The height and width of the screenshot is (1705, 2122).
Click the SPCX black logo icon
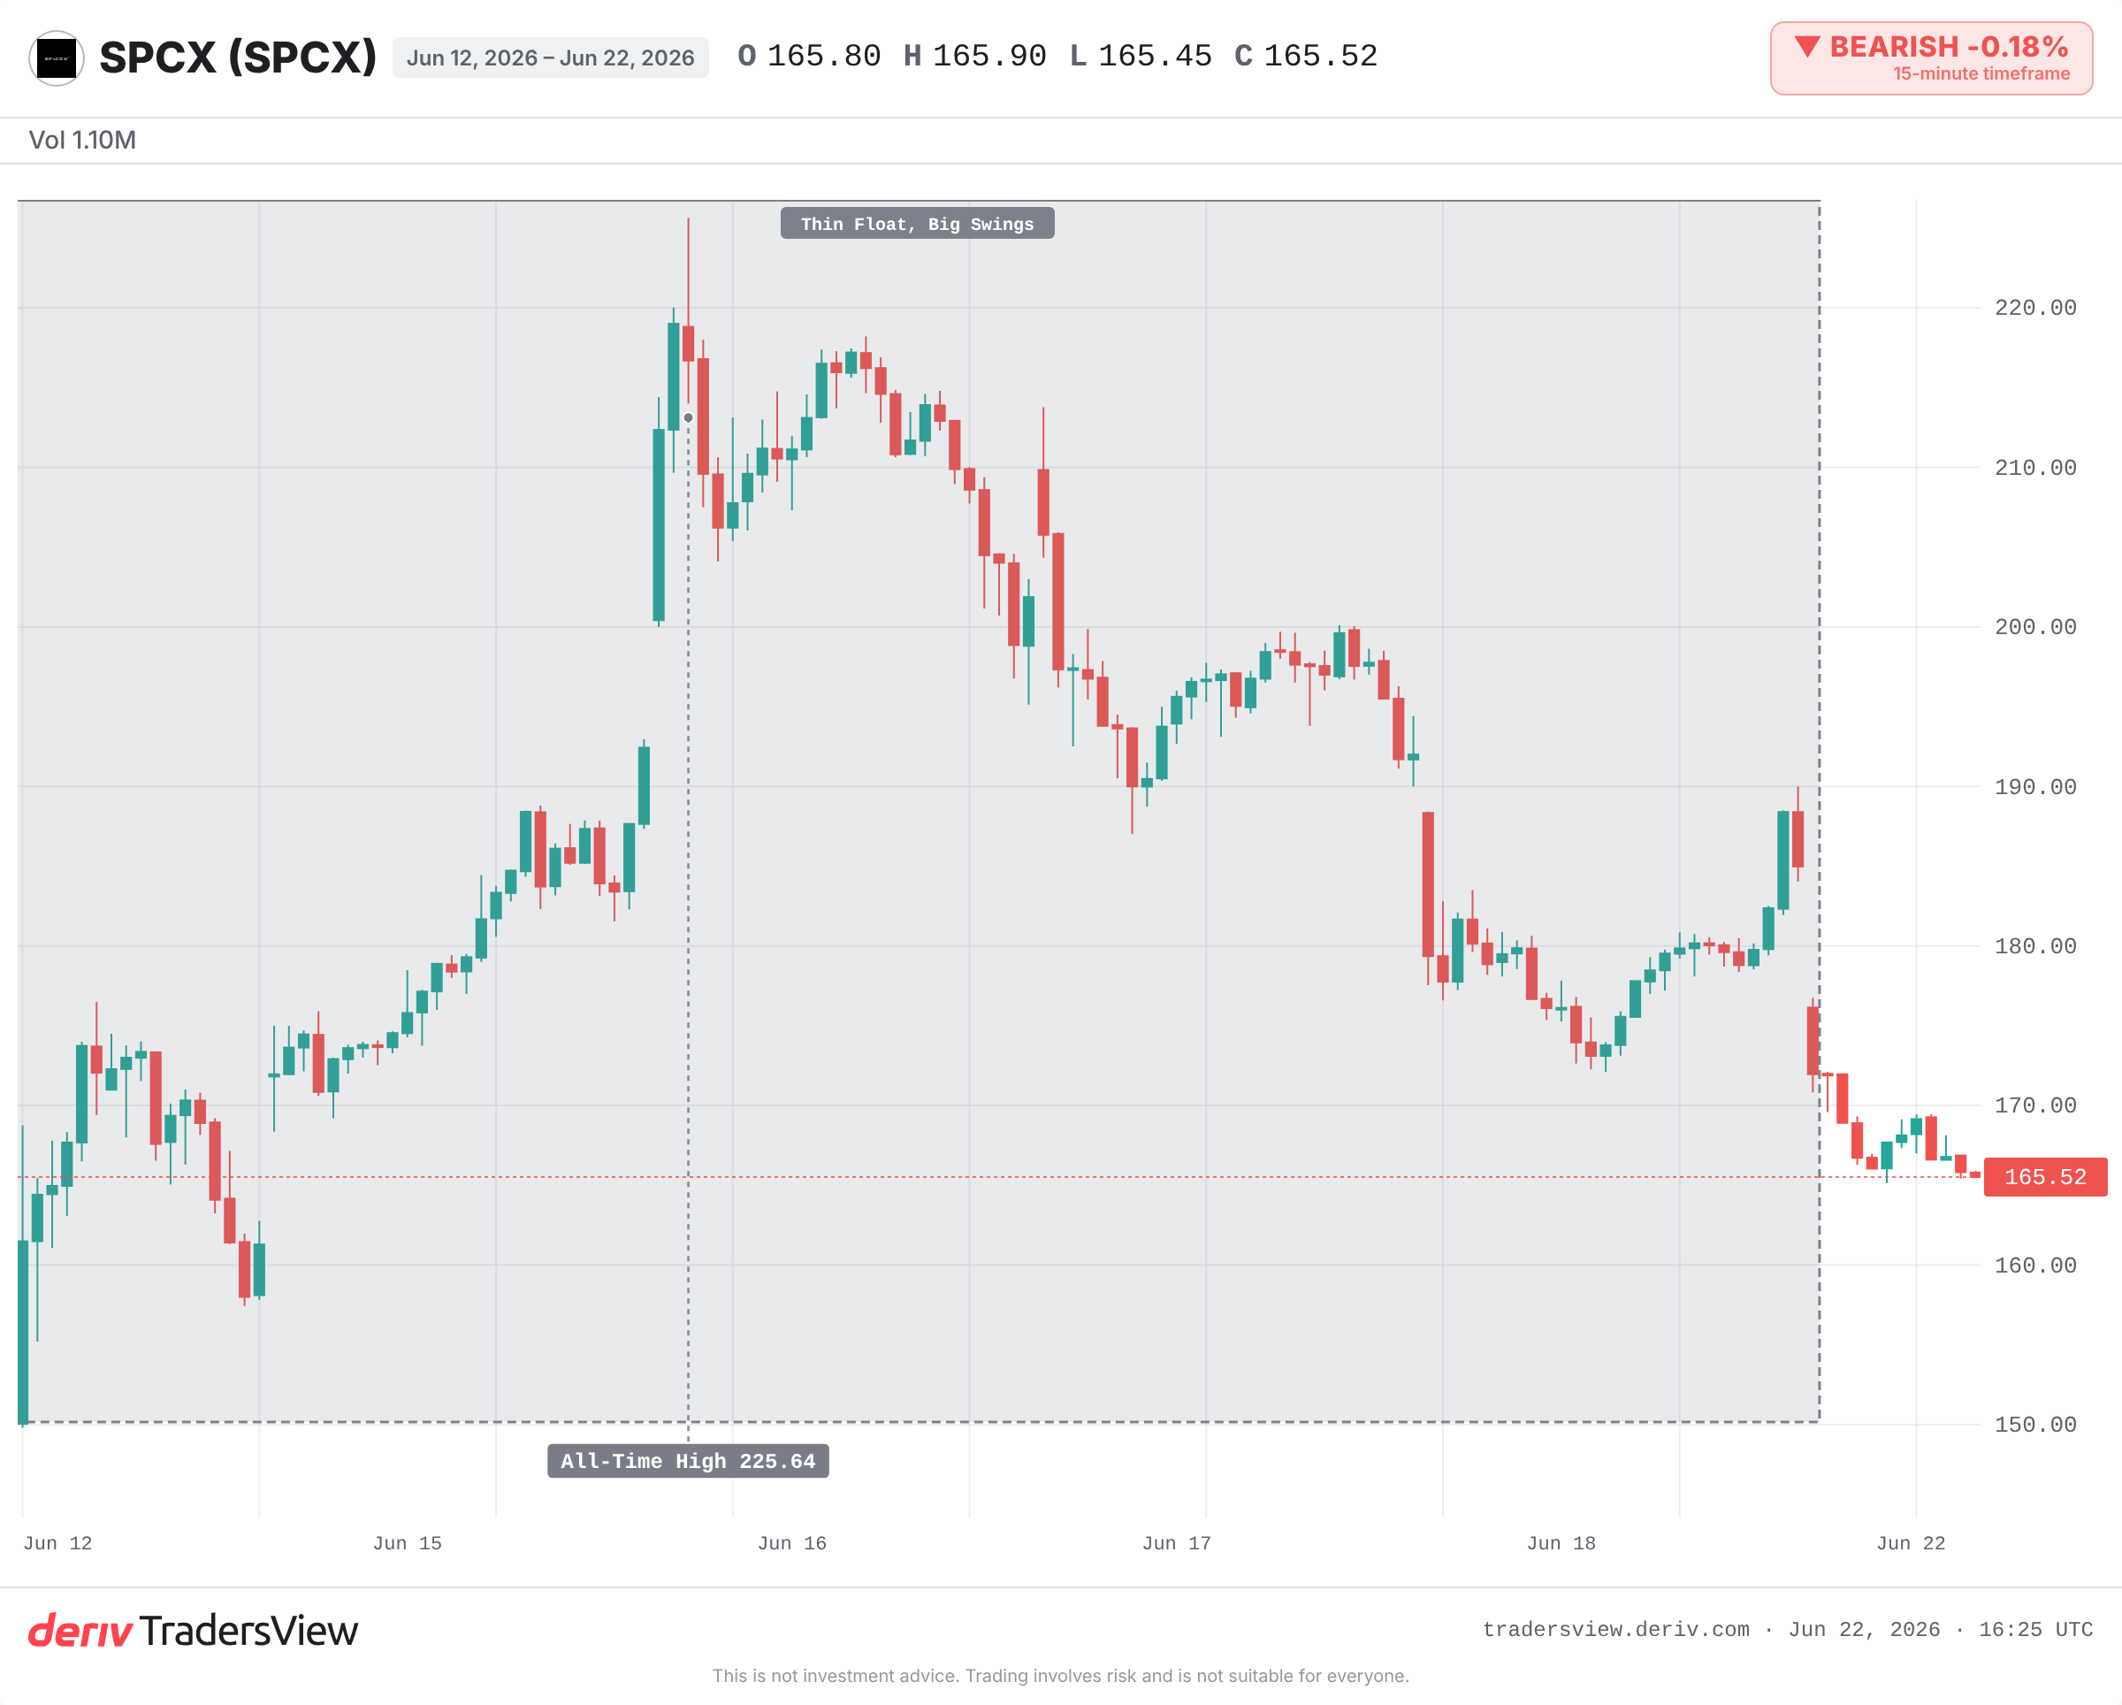coord(56,58)
